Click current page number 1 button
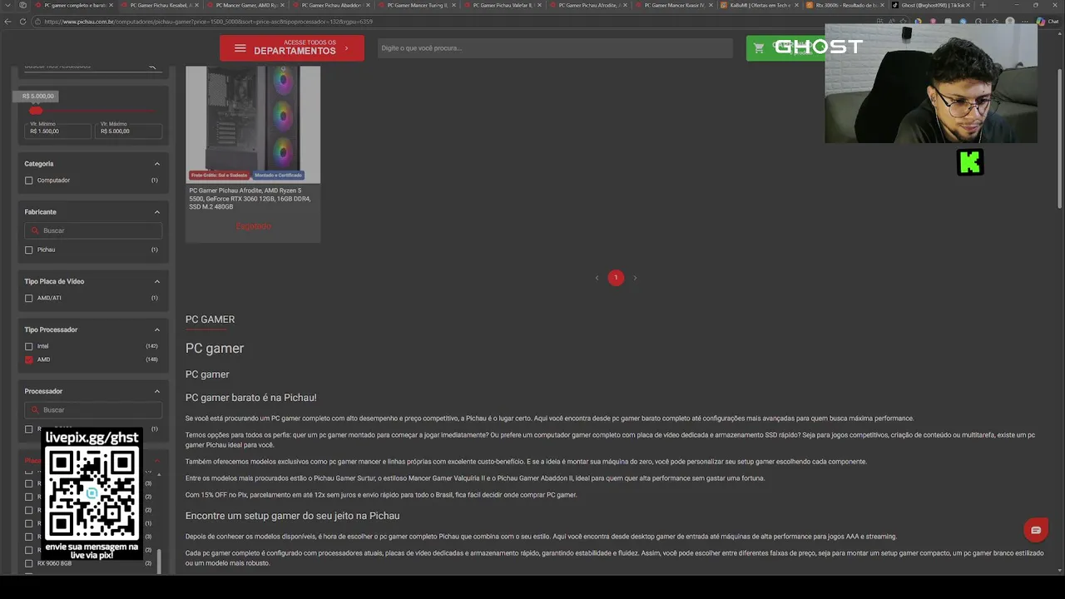The width and height of the screenshot is (1065, 599). pyautogui.click(x=616, y=278)
